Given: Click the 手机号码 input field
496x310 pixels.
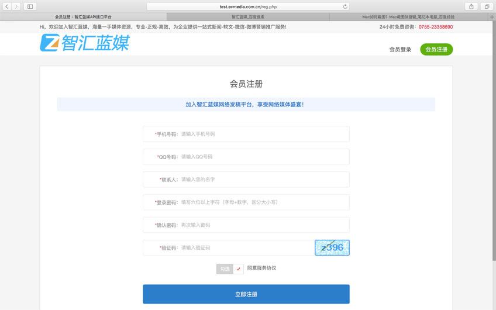Looking at the screenshot, I should [x=263, y=134].
